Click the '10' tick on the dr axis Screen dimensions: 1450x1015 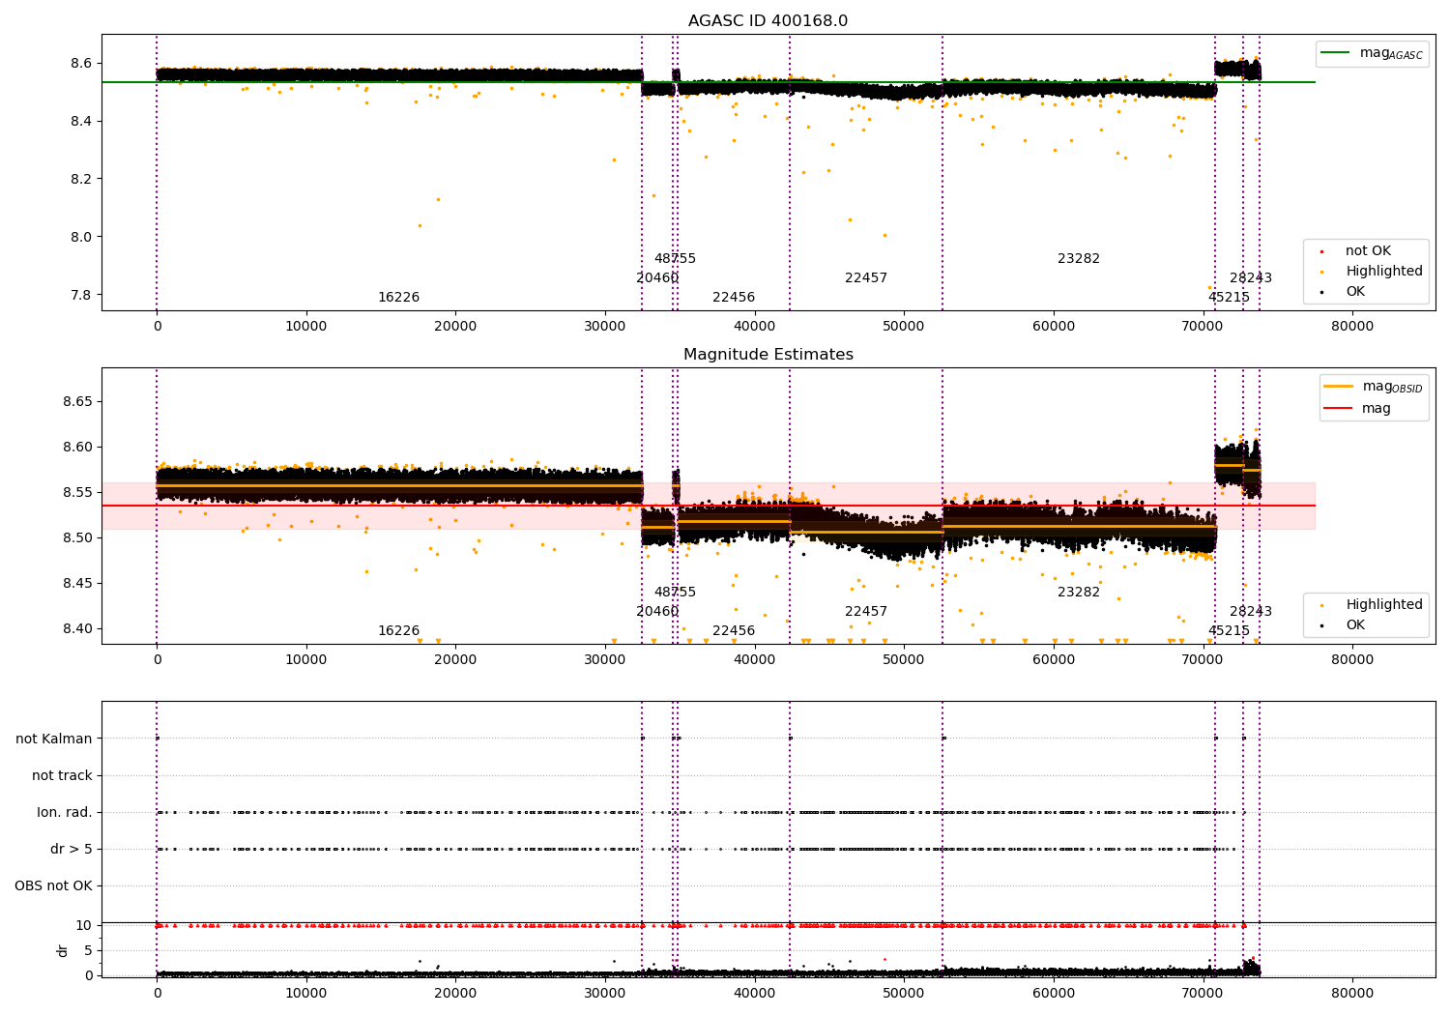tap(84, 926)
